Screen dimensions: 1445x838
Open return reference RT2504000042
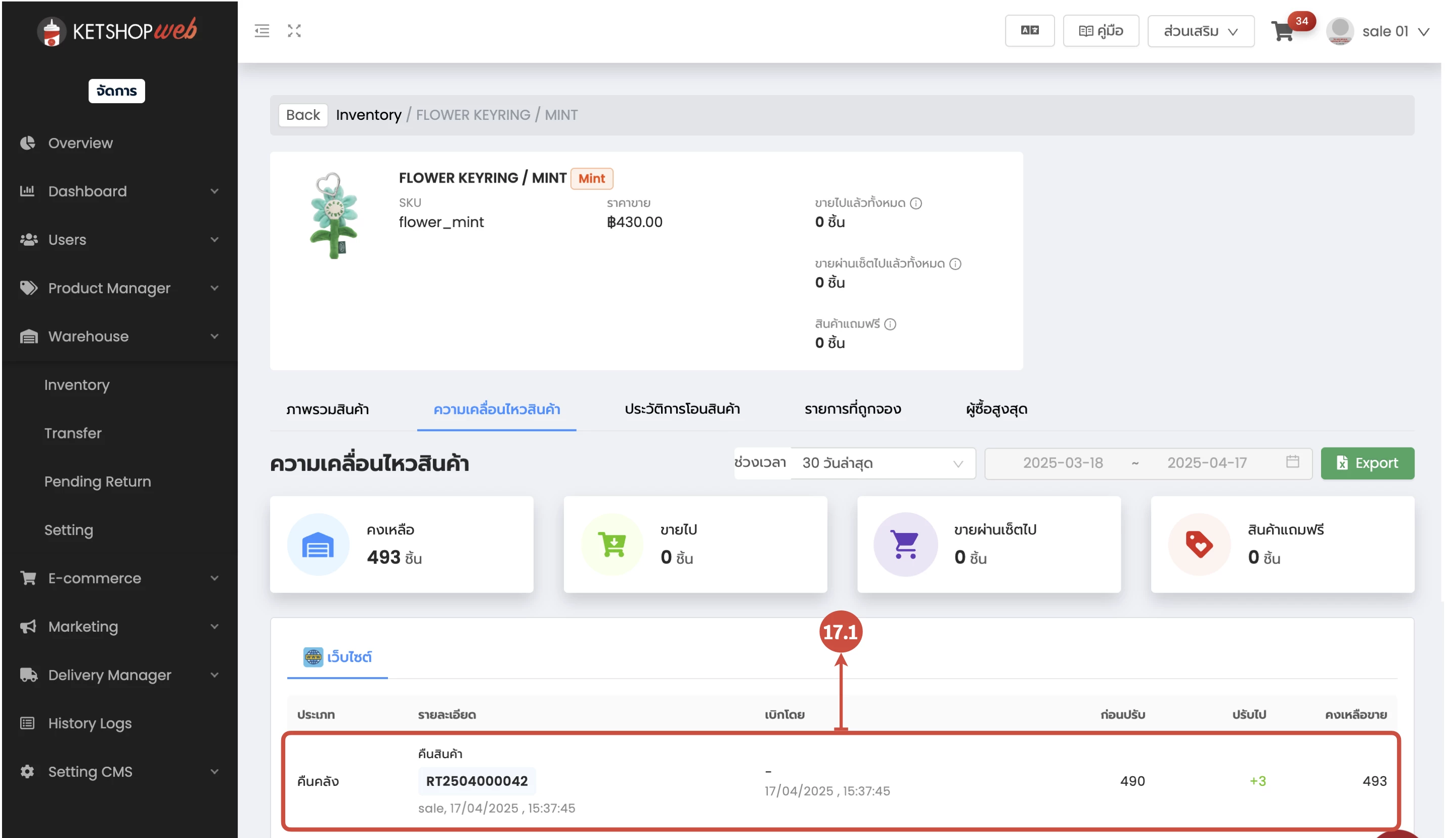(x=476, y=781)
